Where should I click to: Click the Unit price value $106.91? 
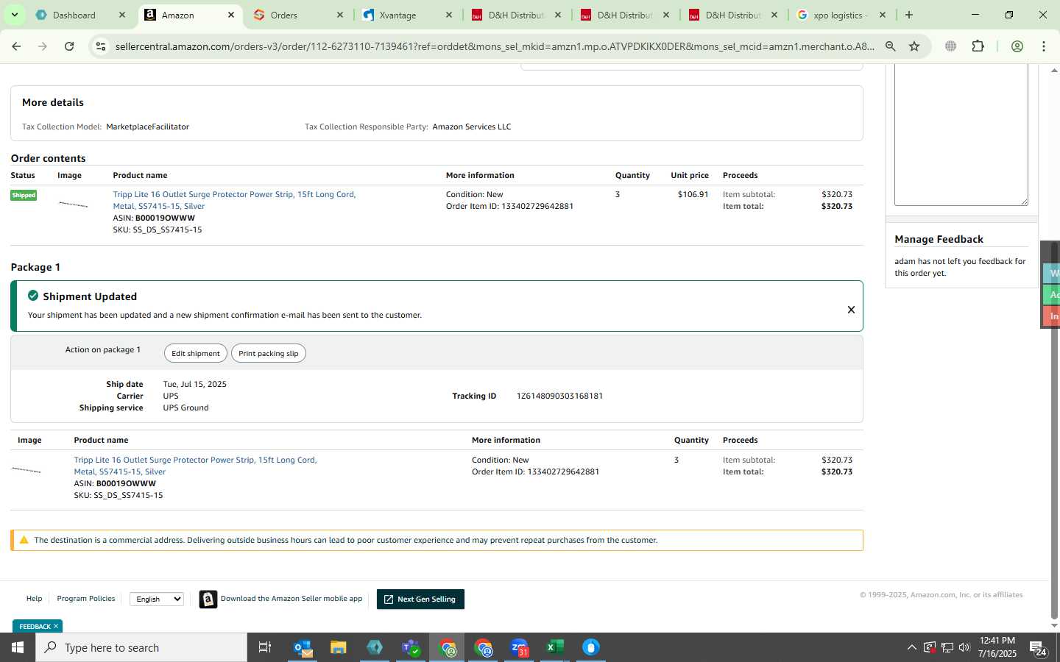click(693, 194)
